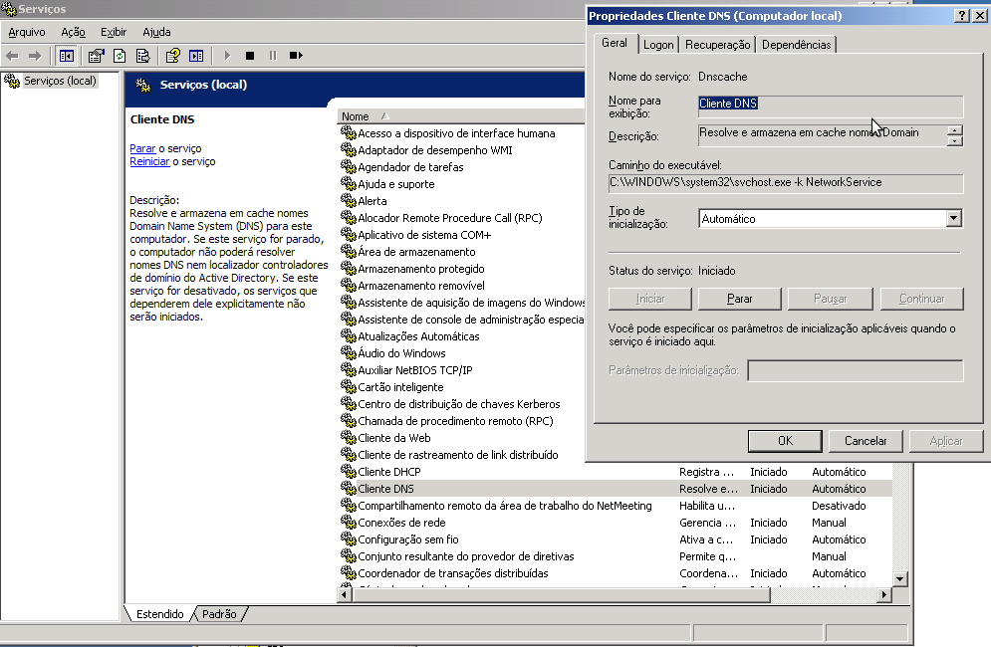This screenshot has width=991, height=647.
Task: Click the context help question mark button
Action: point(962,16)
